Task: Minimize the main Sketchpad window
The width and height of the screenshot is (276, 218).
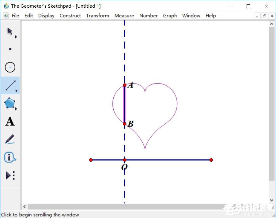Action: pyautogui.click(x=231, y=6)
